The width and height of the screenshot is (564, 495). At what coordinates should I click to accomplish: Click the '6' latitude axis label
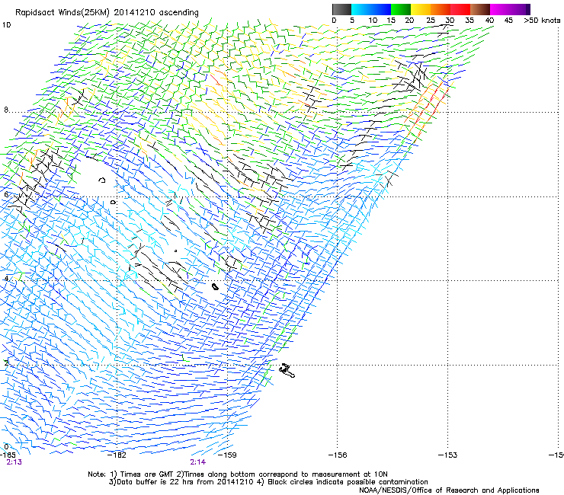(x=6, y=194)
